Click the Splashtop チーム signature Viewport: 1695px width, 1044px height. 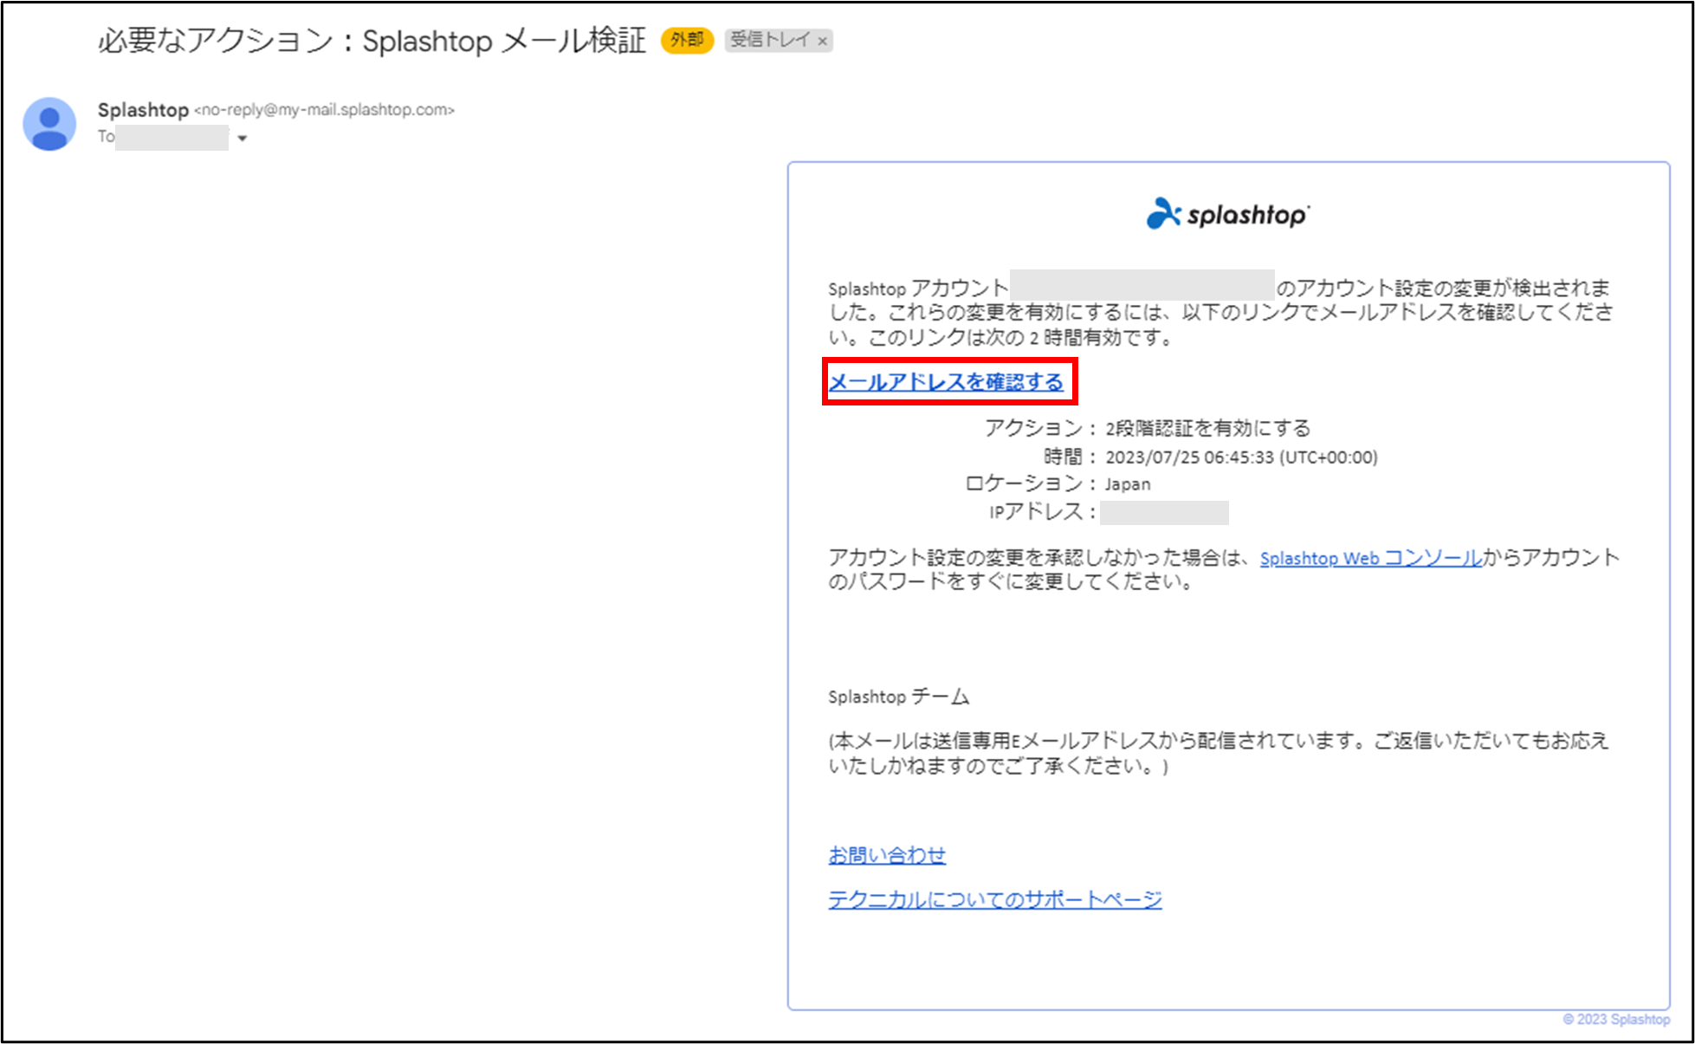899,697
